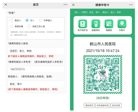This screenshot has height=112, width=138.
Task: Select the 来院办事 radio option
Action: (x=12, y=26)
